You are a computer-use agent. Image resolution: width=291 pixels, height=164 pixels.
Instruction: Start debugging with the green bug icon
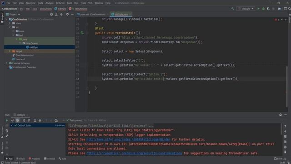click(263, 9)
